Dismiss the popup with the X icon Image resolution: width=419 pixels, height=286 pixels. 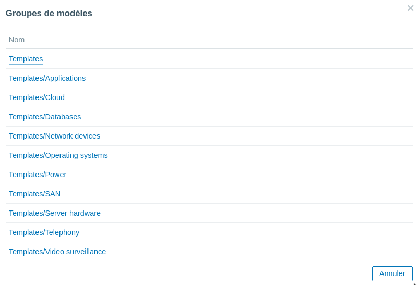click(410, 8)
